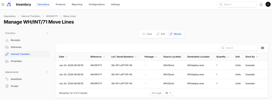The height and width of the screenshot is (100, 272).
Task: Click the swap arrows icon on Moves tab
Action: (x=171, y=34)
